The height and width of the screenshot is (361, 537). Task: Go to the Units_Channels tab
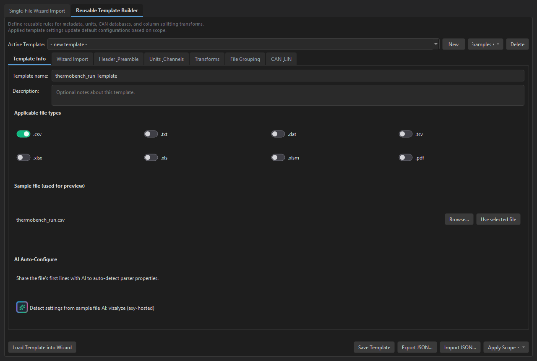(x=167, y=59)
